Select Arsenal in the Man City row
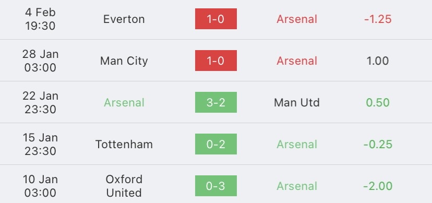 coord(297,61)
